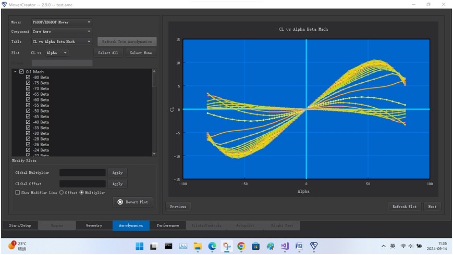
Task: Select the -55 Beta row label
Action: pyautogui.click(x=41, y=105)
